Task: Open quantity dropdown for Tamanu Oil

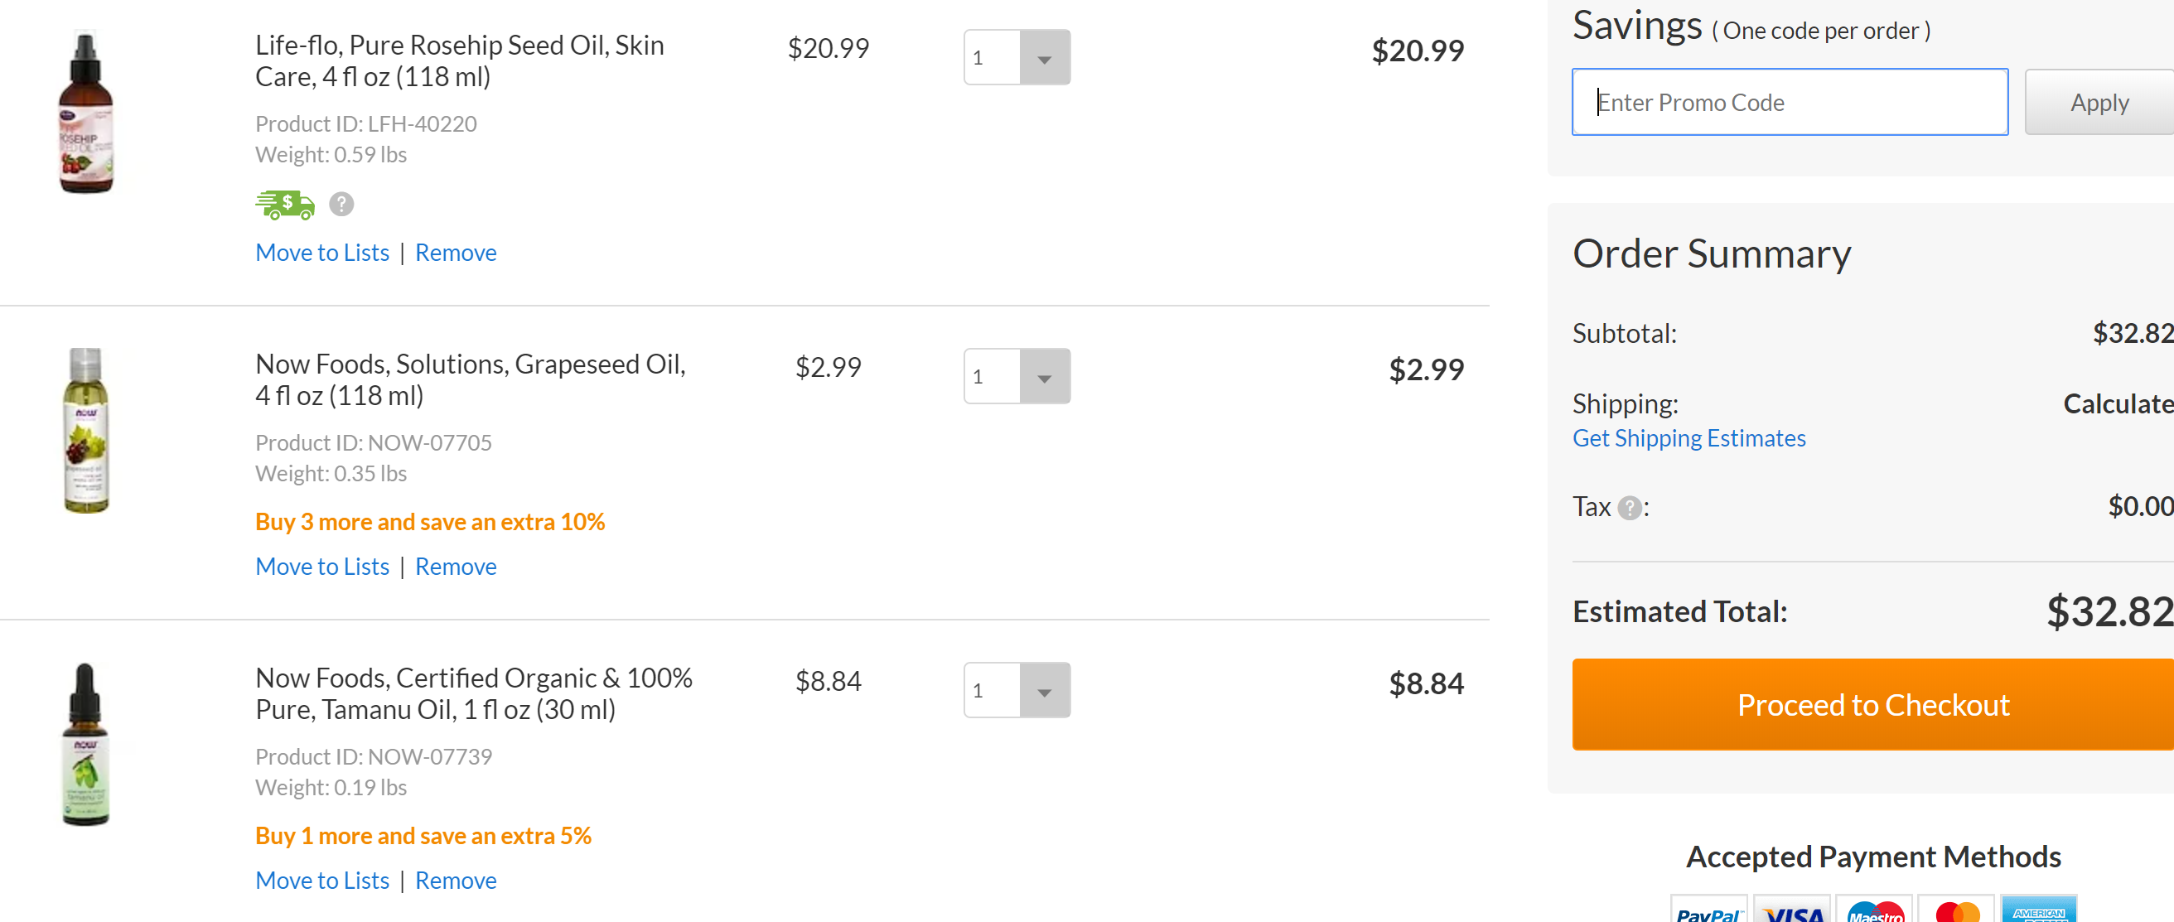Action: [1044, 690]
